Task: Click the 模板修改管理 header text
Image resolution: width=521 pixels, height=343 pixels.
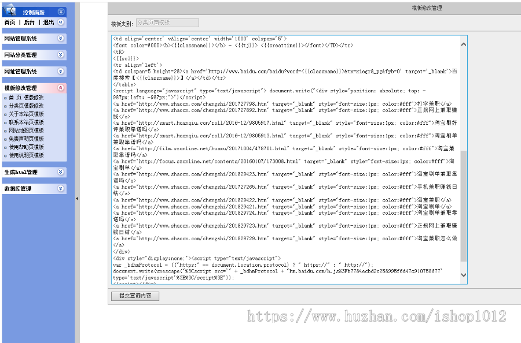Action: pyautogui.click(x=21, y=88)
